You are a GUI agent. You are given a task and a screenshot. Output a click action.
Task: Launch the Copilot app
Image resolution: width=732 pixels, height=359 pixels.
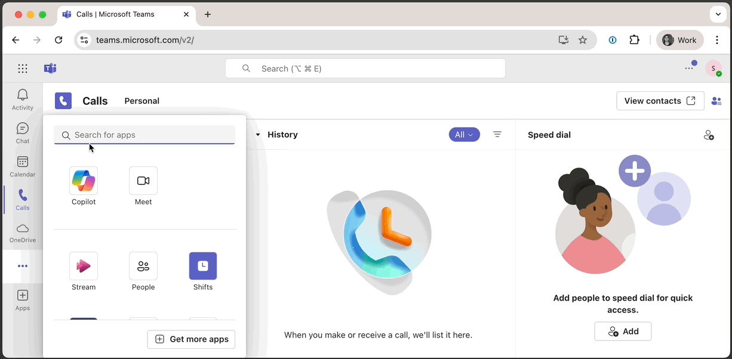point(84,186)
